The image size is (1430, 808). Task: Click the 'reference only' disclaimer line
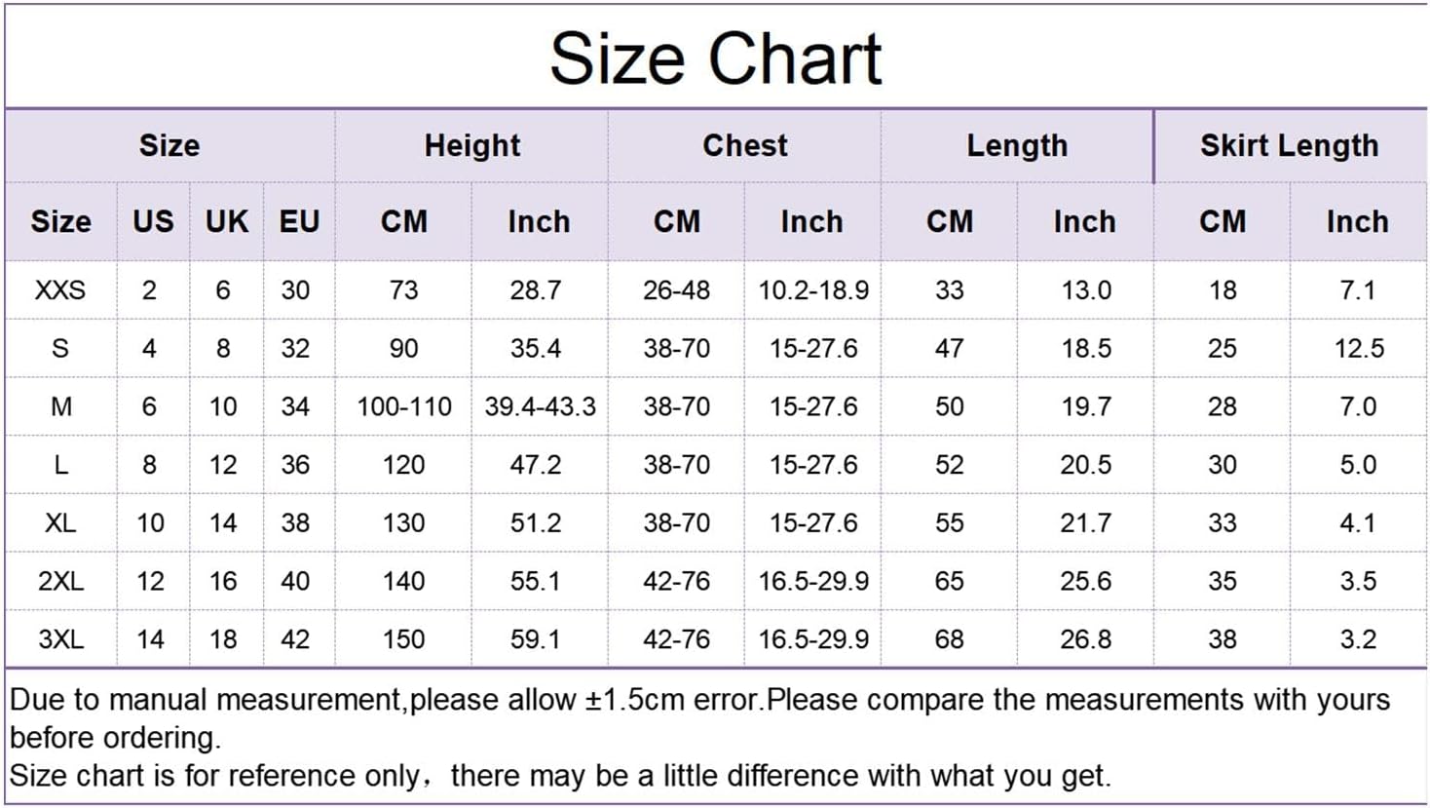(x=559, y=776)
